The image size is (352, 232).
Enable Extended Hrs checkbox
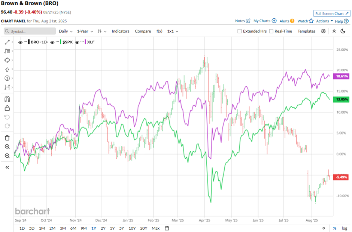pyautogui.click(x=240, y=31)
